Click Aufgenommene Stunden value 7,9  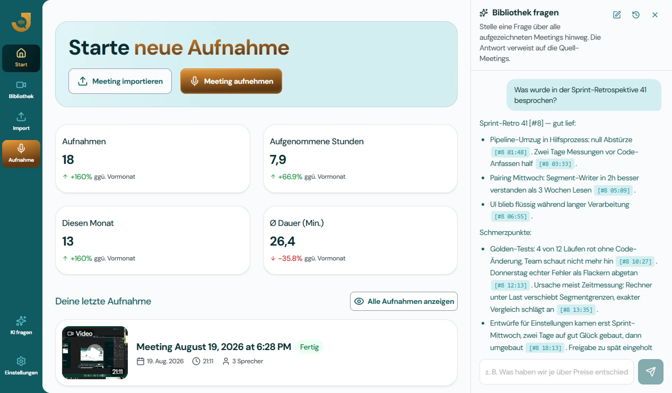point(278,159)
